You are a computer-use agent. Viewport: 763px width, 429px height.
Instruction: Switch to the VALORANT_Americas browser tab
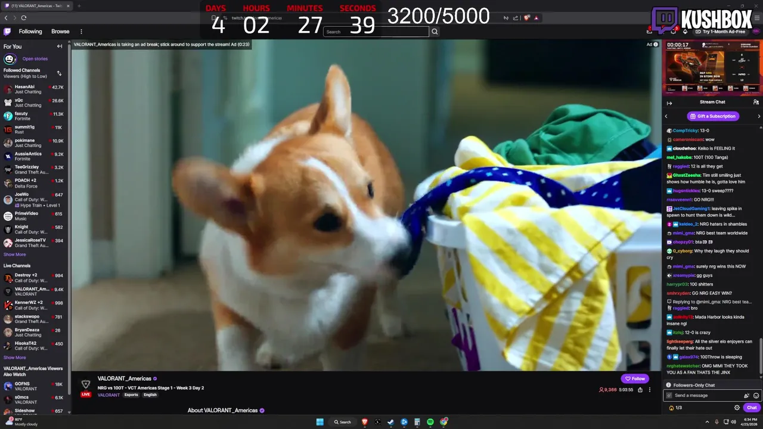click(x=37, y=6)
